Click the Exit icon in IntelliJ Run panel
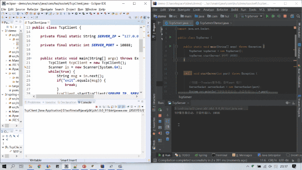The image size is (302, 170). pos(160,133)
